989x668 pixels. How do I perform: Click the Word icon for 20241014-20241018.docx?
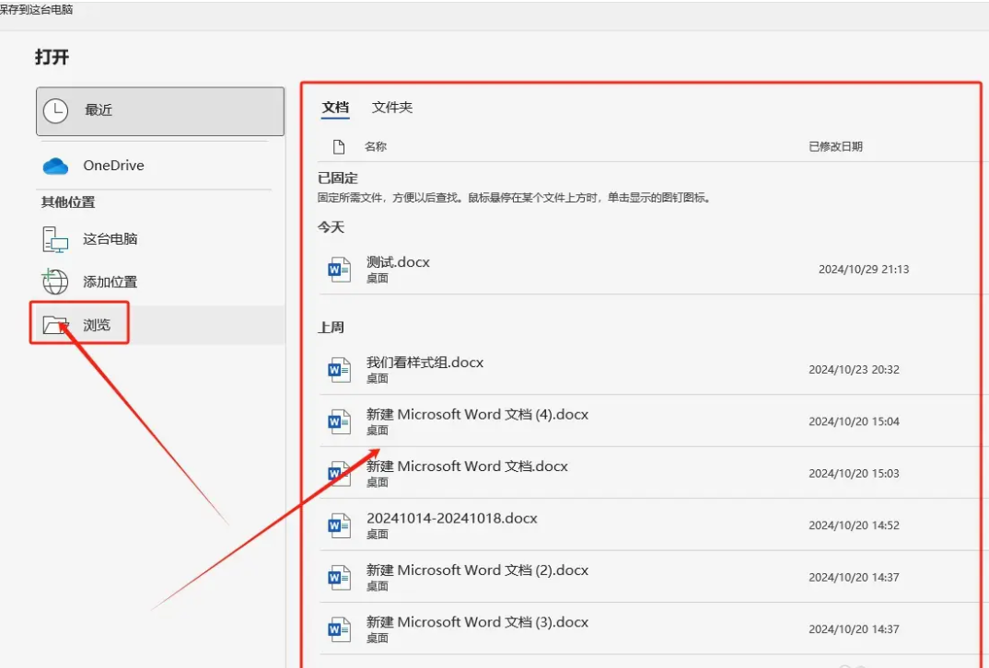339,524
